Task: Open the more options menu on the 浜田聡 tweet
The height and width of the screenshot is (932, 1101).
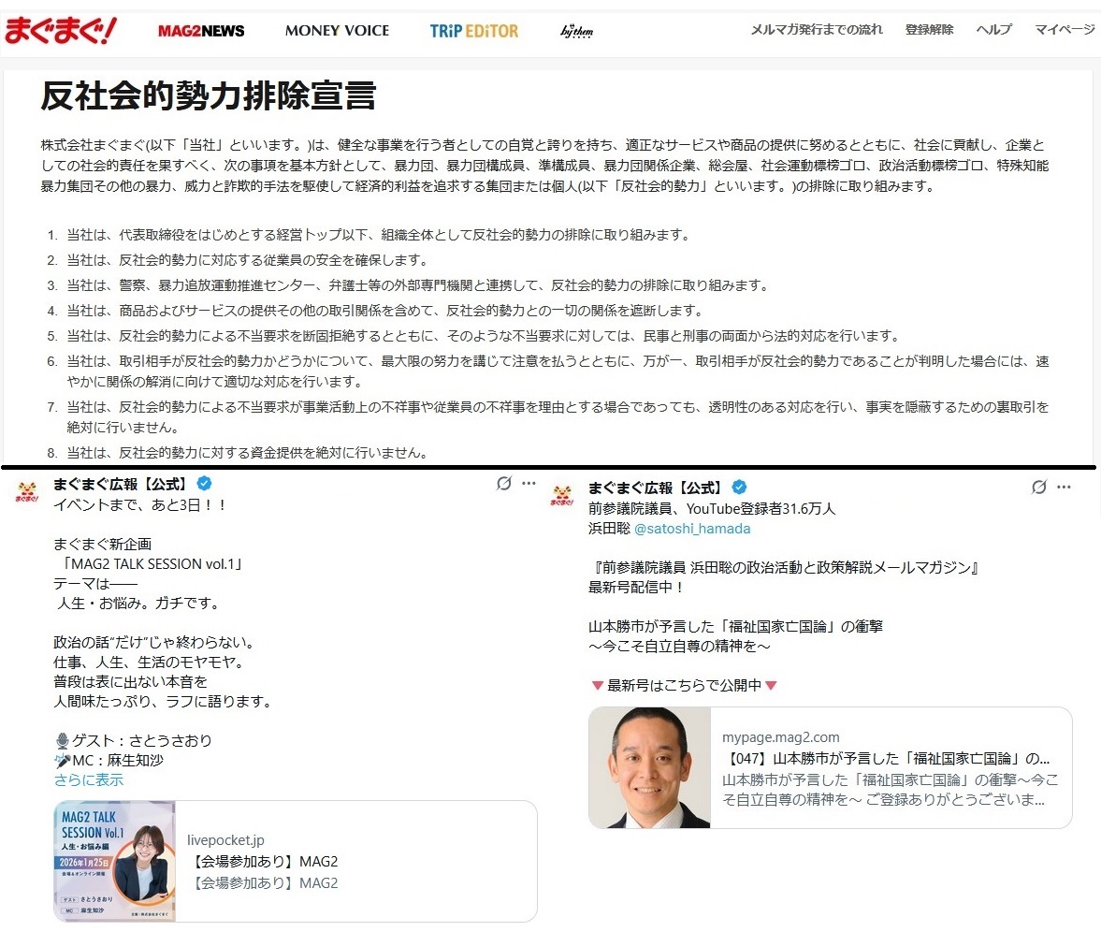Action: (x=1064, y=487)
